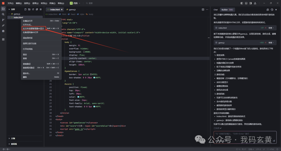Choose 在集成终端中打开 from context menu
This screenshot has height=151, width=281.
[x=41, y=32]
